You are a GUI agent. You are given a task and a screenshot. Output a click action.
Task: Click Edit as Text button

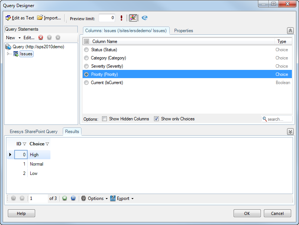coord(20,18)
